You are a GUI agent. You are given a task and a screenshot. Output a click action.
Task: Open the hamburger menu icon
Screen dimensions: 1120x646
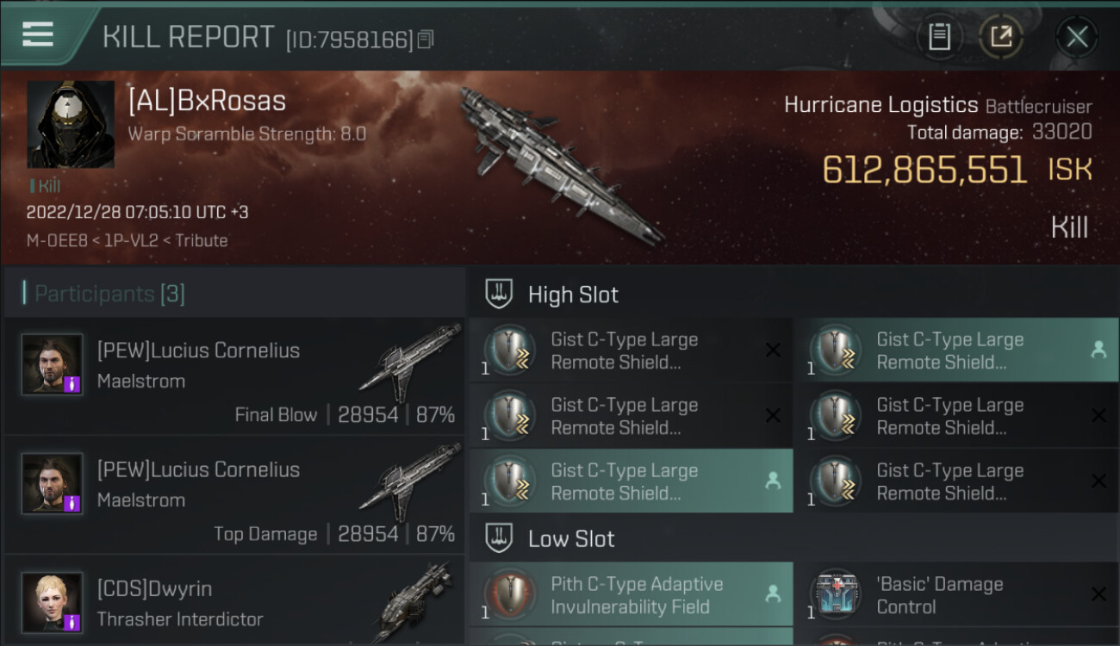[x=38, y=34]
